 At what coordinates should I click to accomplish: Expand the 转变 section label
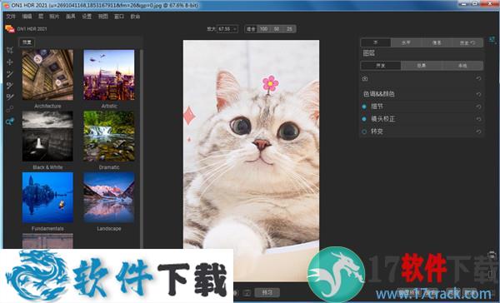pyautogui.click(x=377, y=132)
